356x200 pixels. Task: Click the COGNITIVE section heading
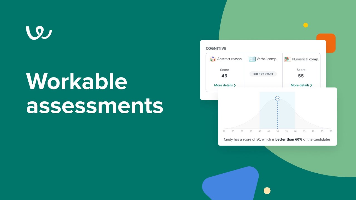[x=216, y=48]
